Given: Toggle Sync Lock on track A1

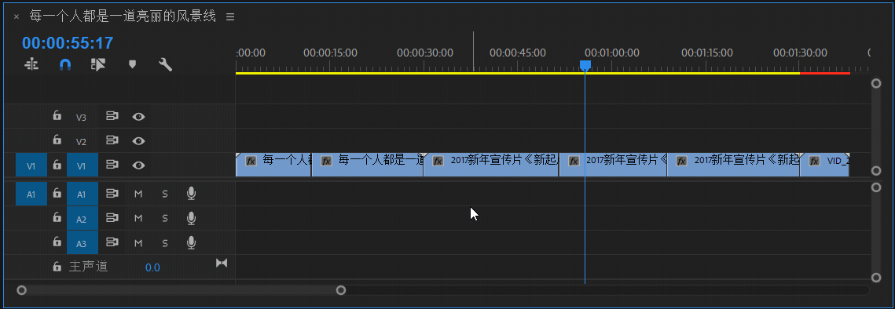Looking at the screenshot, I should pos(112,194).
